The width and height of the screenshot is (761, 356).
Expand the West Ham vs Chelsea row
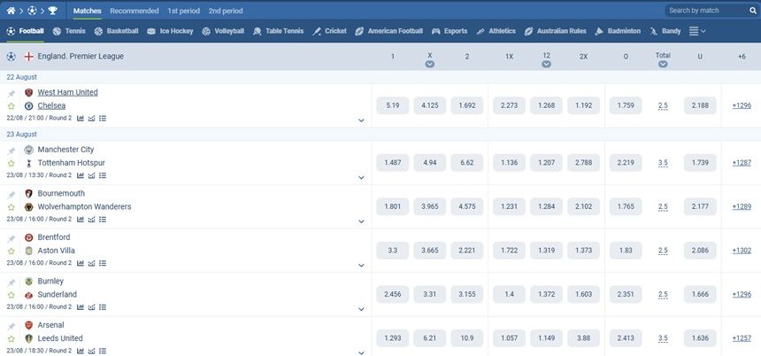click(x=361, y=120)
